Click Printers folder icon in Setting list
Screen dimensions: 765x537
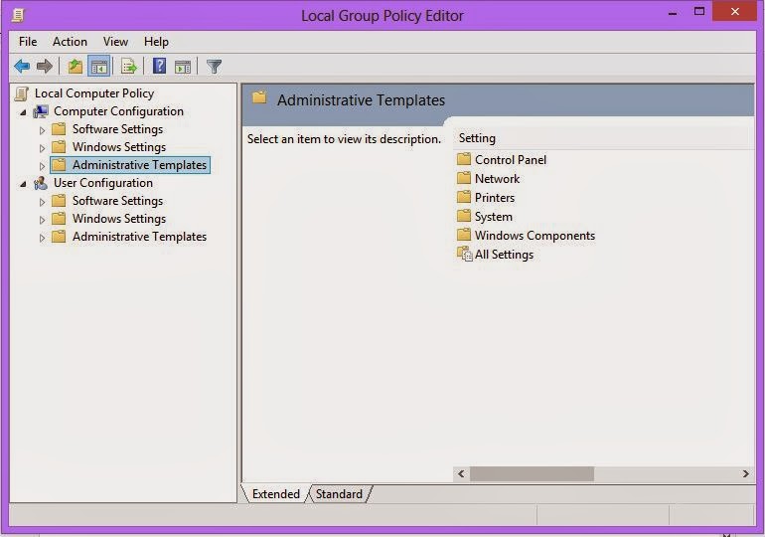[x=464, y=197]
